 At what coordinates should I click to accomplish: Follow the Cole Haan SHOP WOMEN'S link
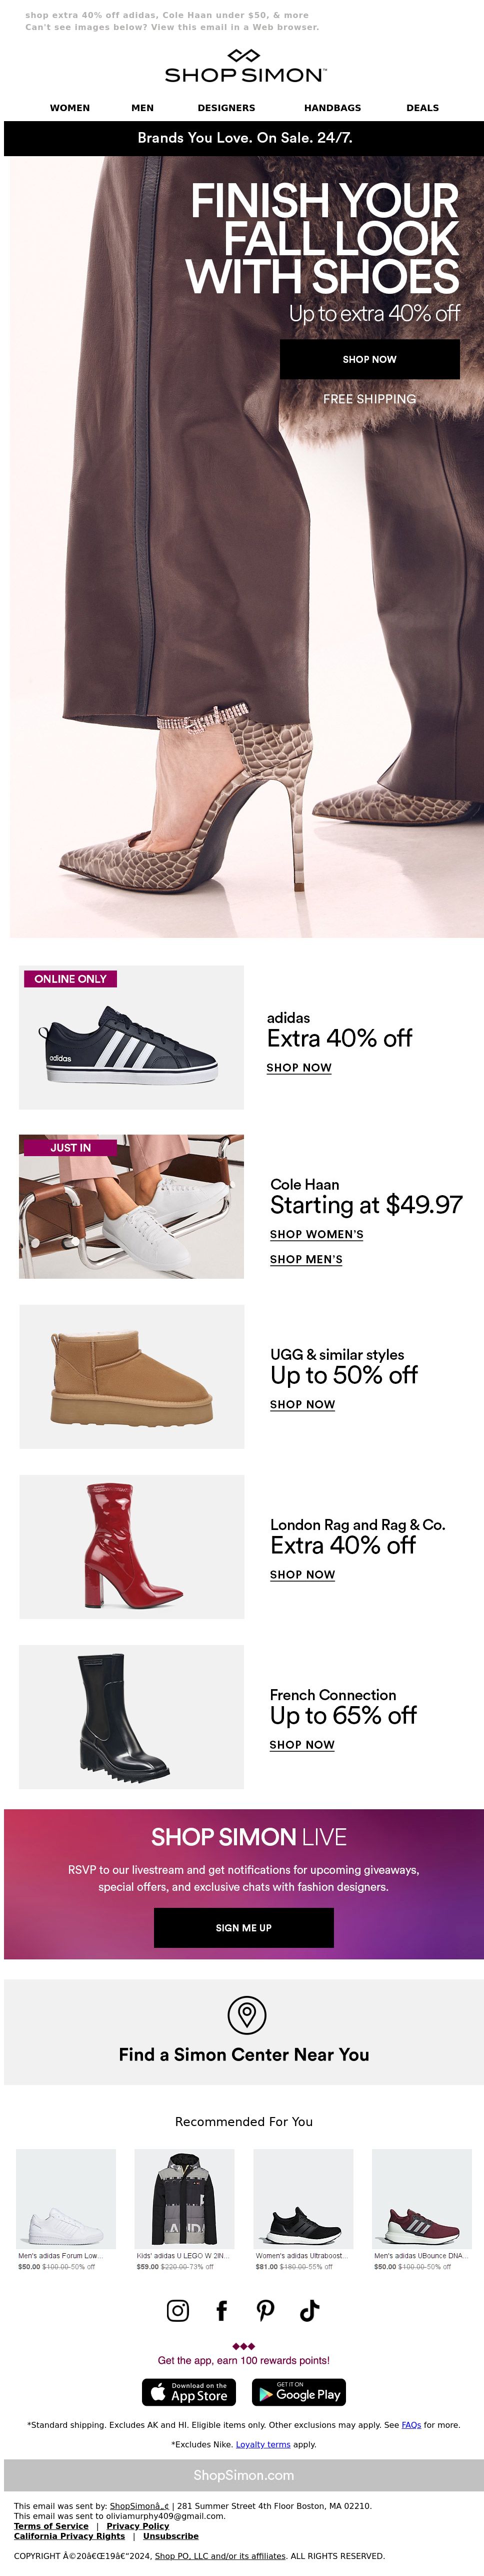[x=317, y=1235]
